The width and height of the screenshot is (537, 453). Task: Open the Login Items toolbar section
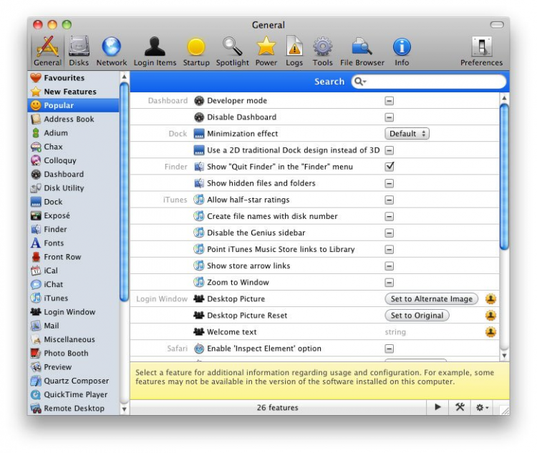[155, 51]
